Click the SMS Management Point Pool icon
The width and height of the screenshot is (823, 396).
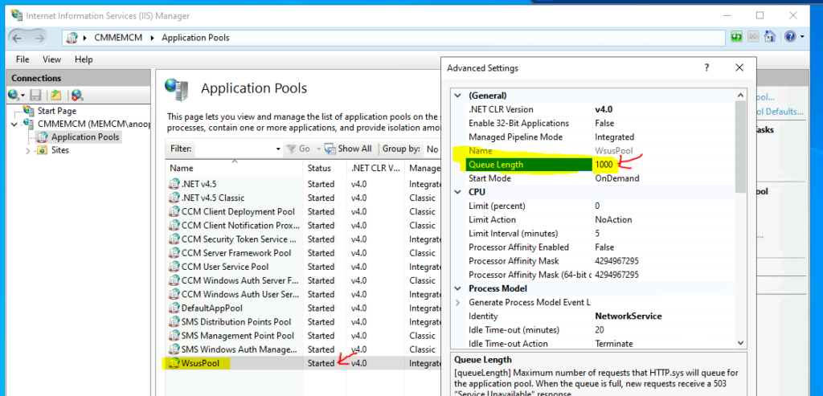(174, 335)
